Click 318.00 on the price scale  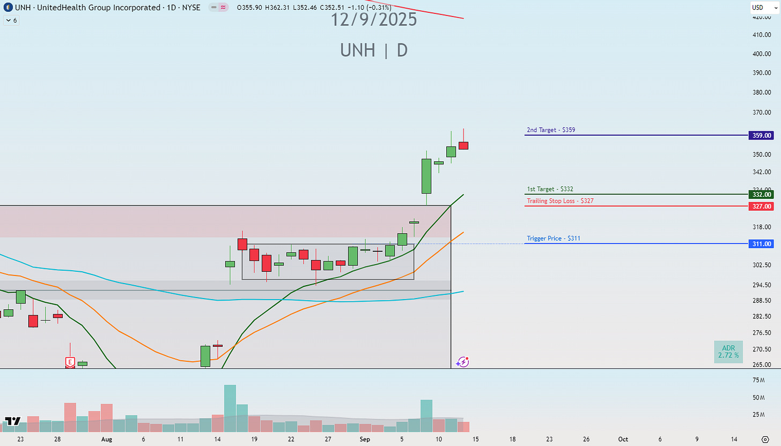[x=762, y=227]
